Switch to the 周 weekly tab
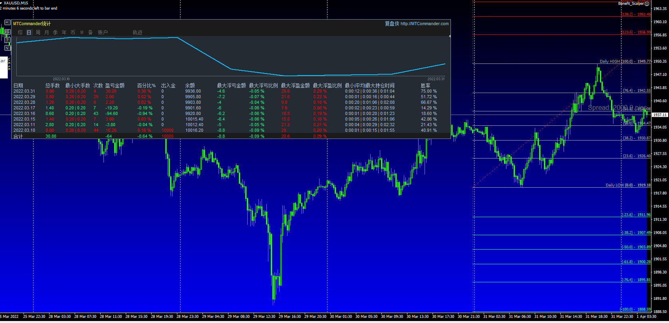669x323 pixels. point(38,32)
